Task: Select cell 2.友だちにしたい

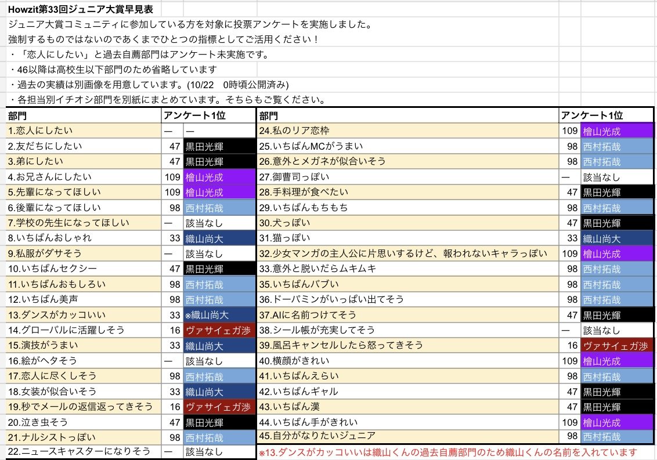Action: (x=84, y=146)
